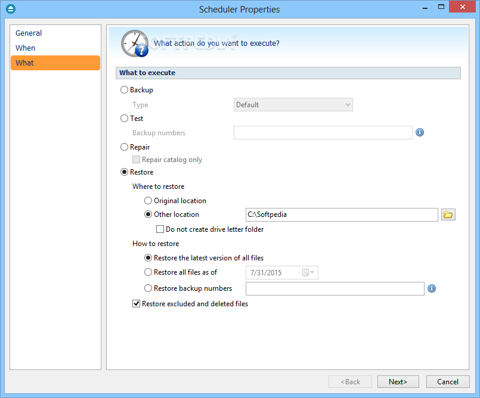Click the clock question-mark header icon

coord(135,43)
